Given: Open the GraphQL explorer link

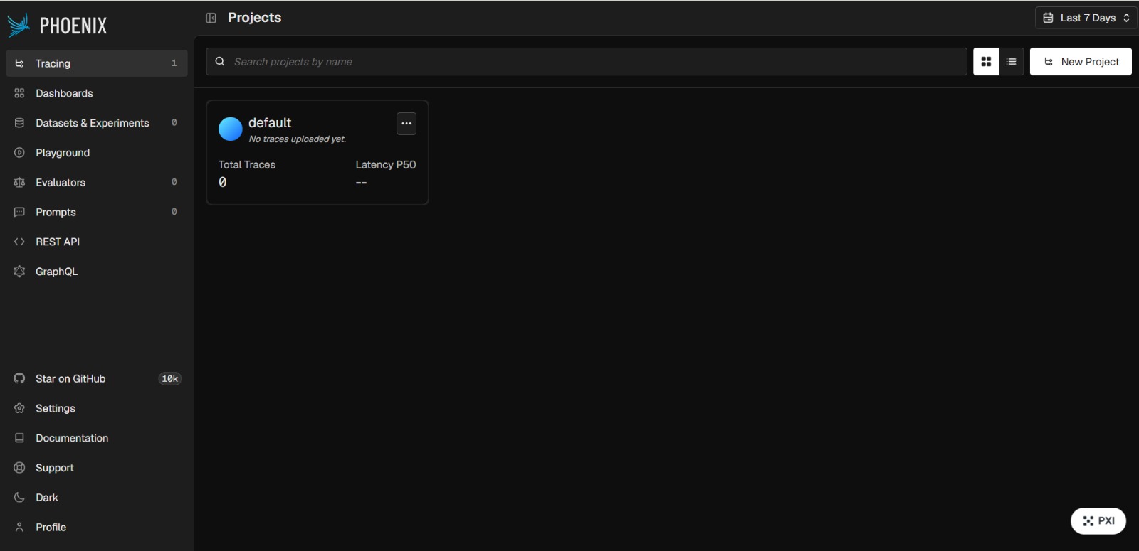Looking at the screenshot, I should pyautogui.click(x=97, y=272).
